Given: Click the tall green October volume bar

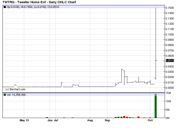Looking at the screenshot, I should [x=156, y=106].
